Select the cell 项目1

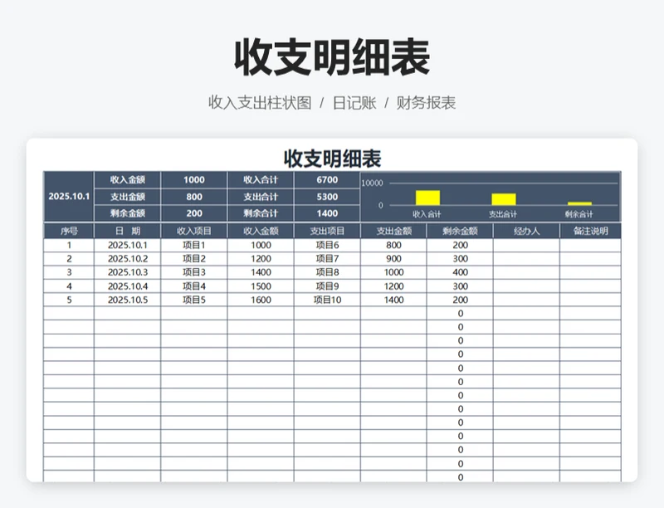194,245
